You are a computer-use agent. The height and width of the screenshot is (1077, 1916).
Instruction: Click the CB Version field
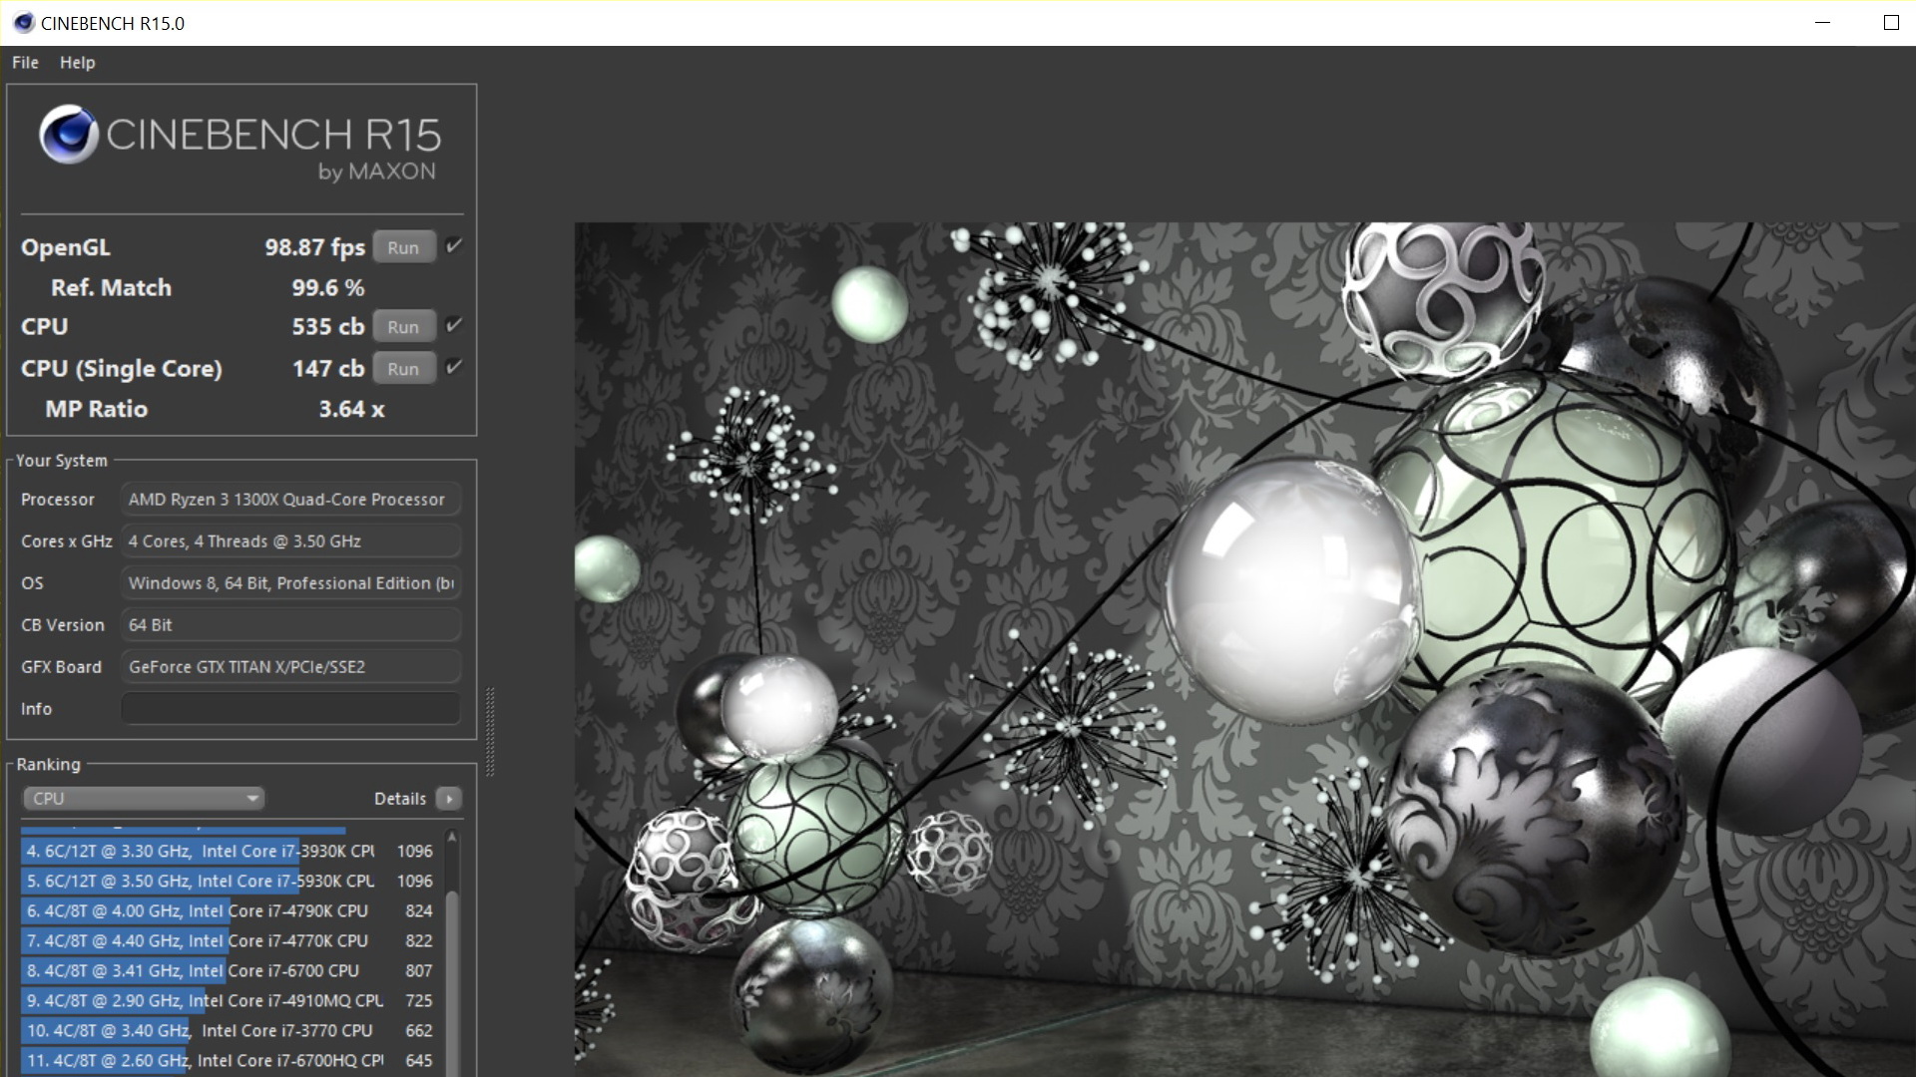pyautogui.click(x=290, y=624)
